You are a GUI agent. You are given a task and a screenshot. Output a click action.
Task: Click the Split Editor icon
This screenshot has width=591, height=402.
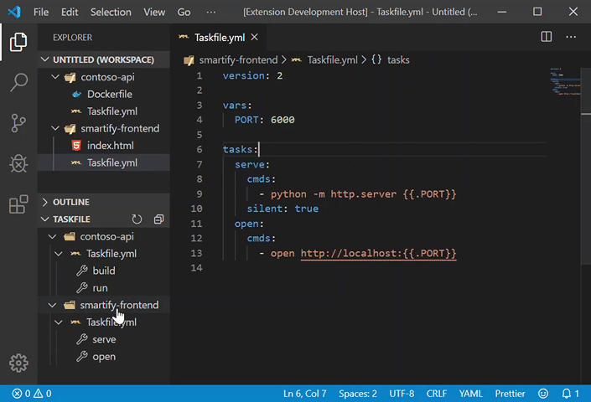546,37
